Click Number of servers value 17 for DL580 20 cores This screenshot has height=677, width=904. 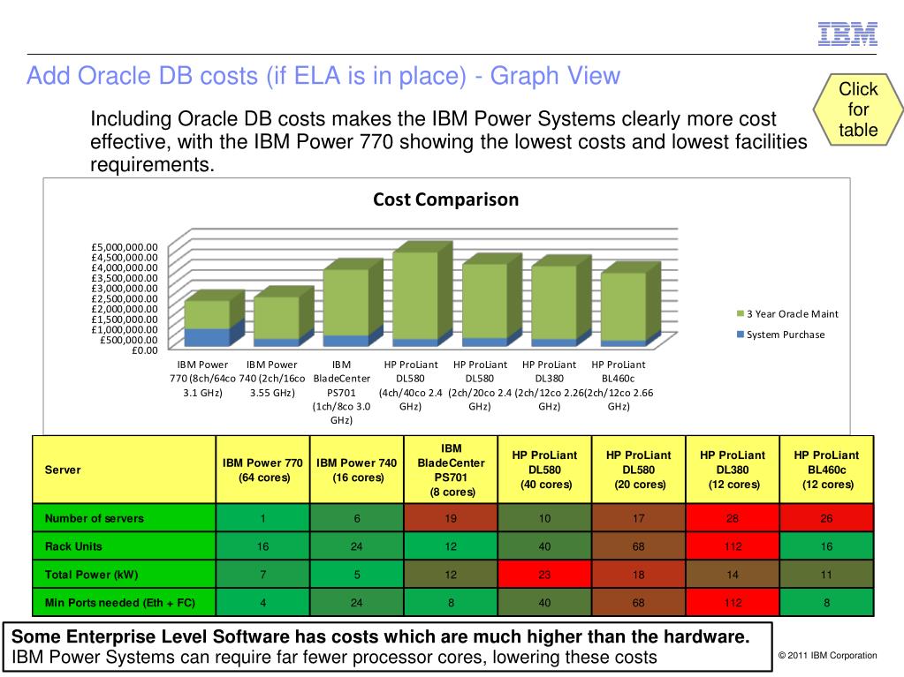(639, 518)
